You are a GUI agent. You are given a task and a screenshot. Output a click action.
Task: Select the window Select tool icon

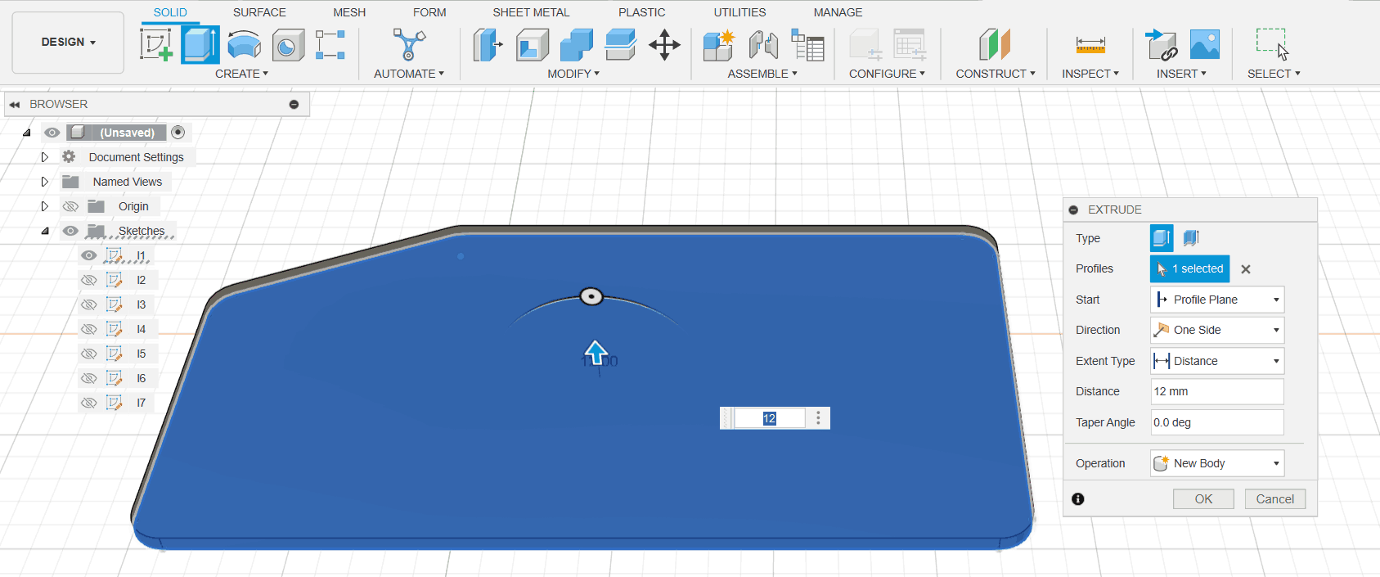pyautogui.click(x=1273, y=44)
